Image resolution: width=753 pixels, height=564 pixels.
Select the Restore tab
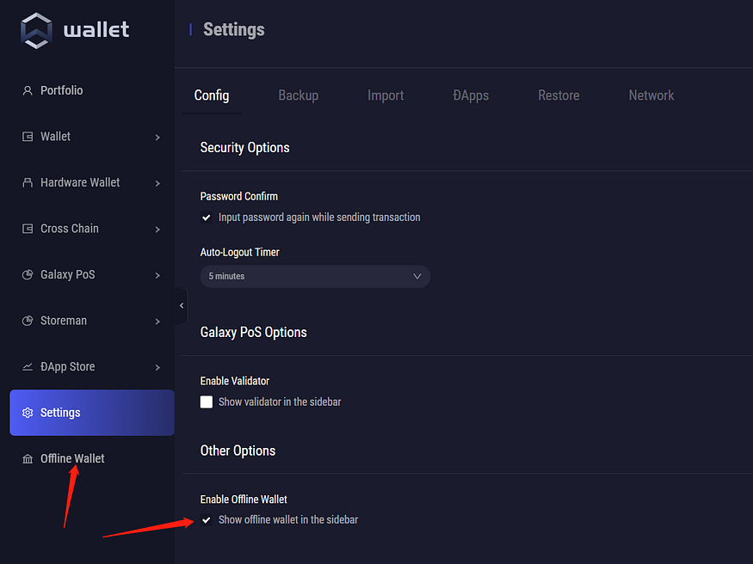pos(559,95)
